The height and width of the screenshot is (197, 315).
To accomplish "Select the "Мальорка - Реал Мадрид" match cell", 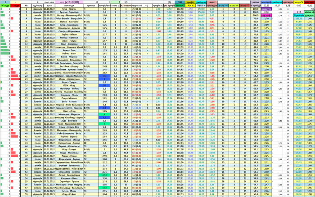I will [69, 184].
